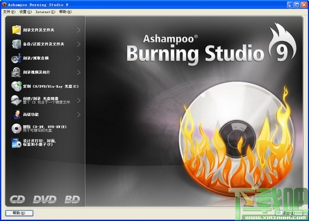
Task: Click the 帮助 help button at bottom left
Action: click(x=19, y=213)
